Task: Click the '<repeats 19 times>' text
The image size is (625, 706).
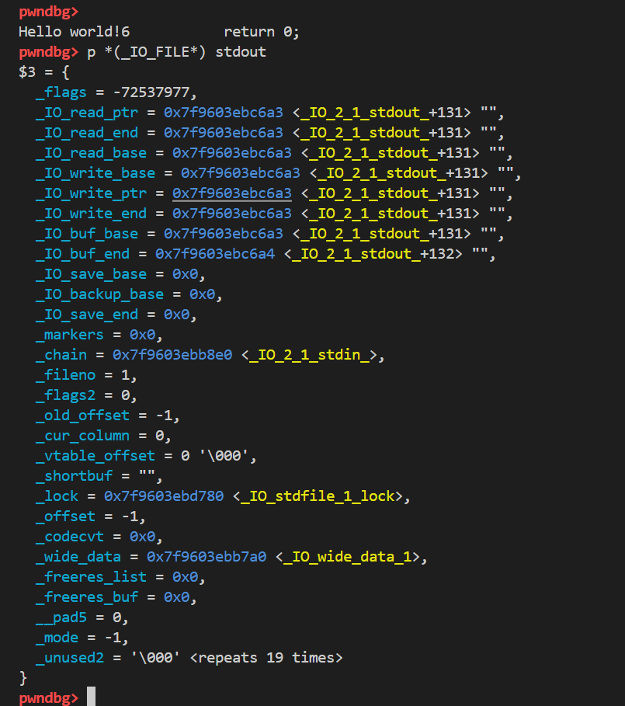Action: pyautogui.click(x=266, y=658)
